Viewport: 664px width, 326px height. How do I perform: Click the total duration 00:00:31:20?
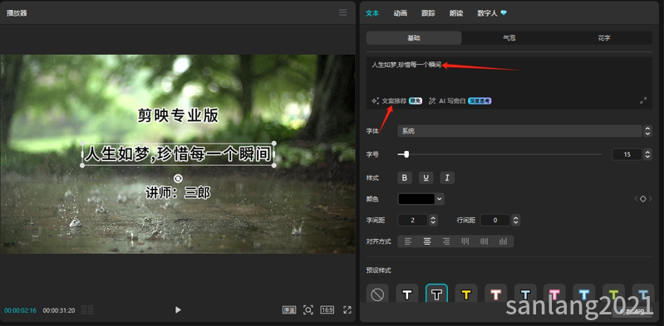(59, 310)
